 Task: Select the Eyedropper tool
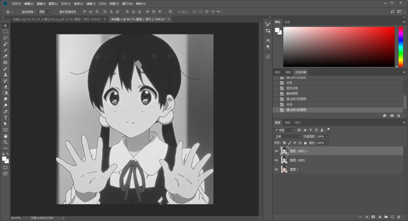[5, 56]
